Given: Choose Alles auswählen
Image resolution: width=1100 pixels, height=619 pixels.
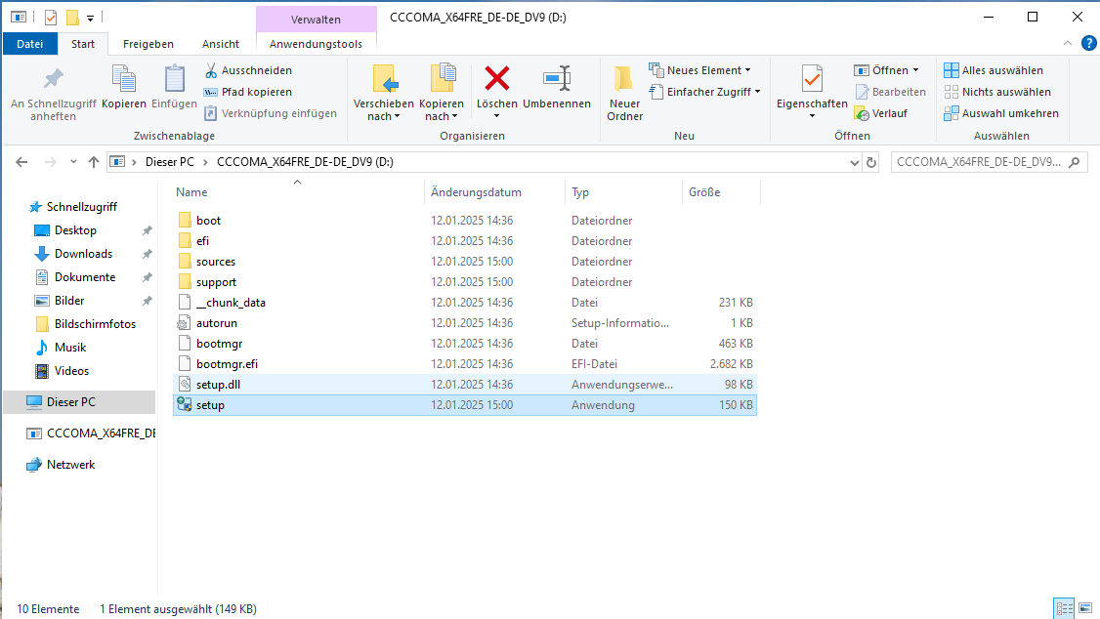Looking at the screenshot, I should pyautogui.click(x=994, y=70).
